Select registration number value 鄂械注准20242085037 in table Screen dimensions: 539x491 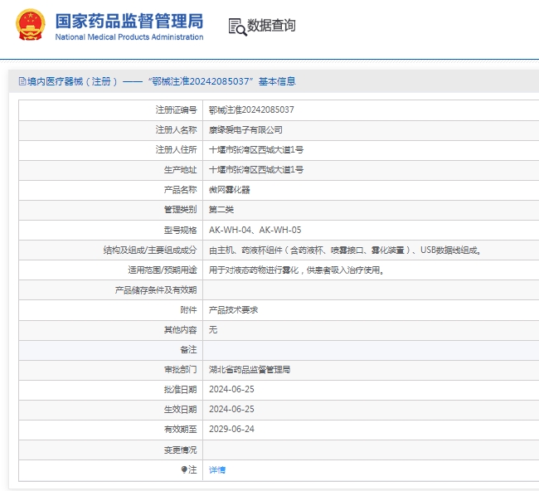[251, 109]
